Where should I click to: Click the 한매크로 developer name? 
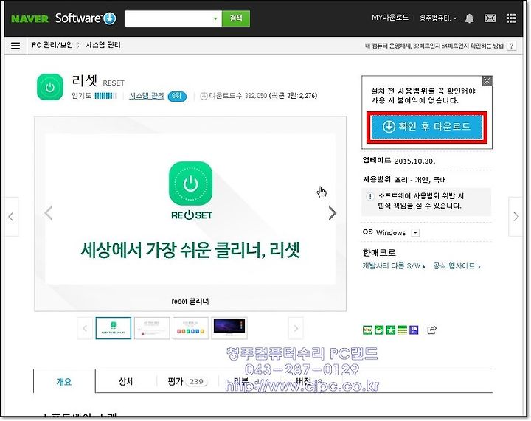[x=379, y=252]
